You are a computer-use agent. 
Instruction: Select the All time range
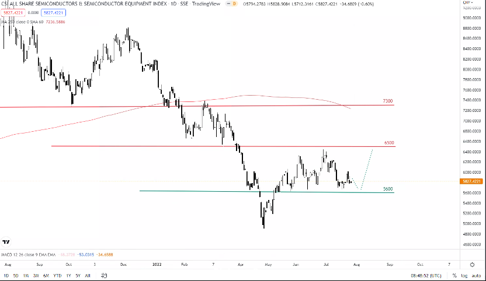coord(88,275)
